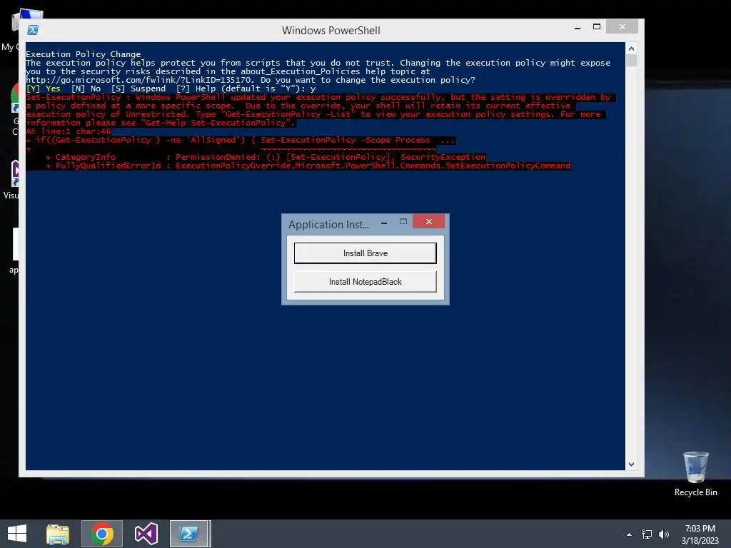Click the '[N] No' prompt option text
731x548 pixels.
(x=86, y=88)
